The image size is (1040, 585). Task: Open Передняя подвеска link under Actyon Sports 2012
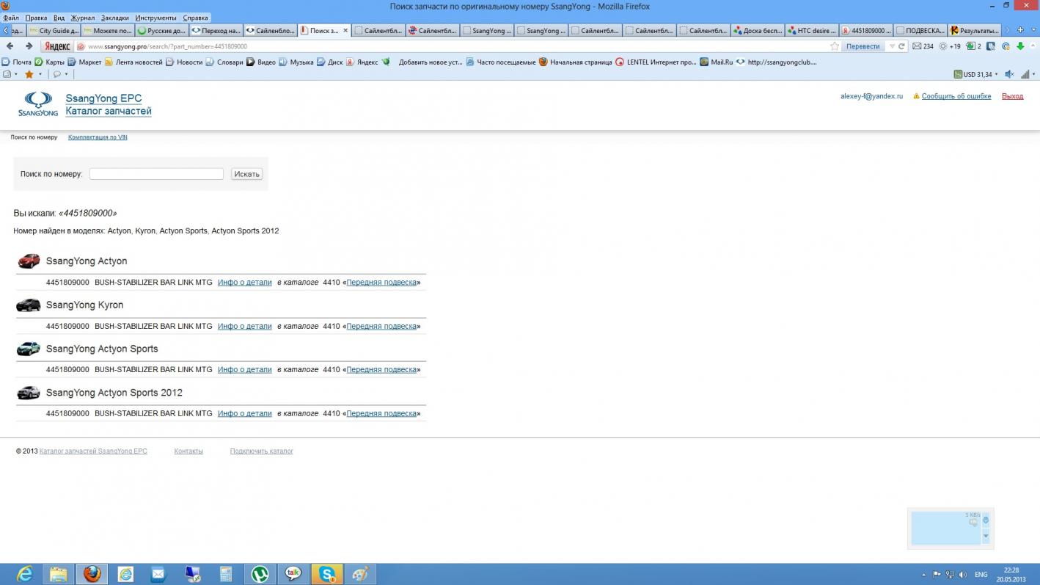tap(381, 413)
